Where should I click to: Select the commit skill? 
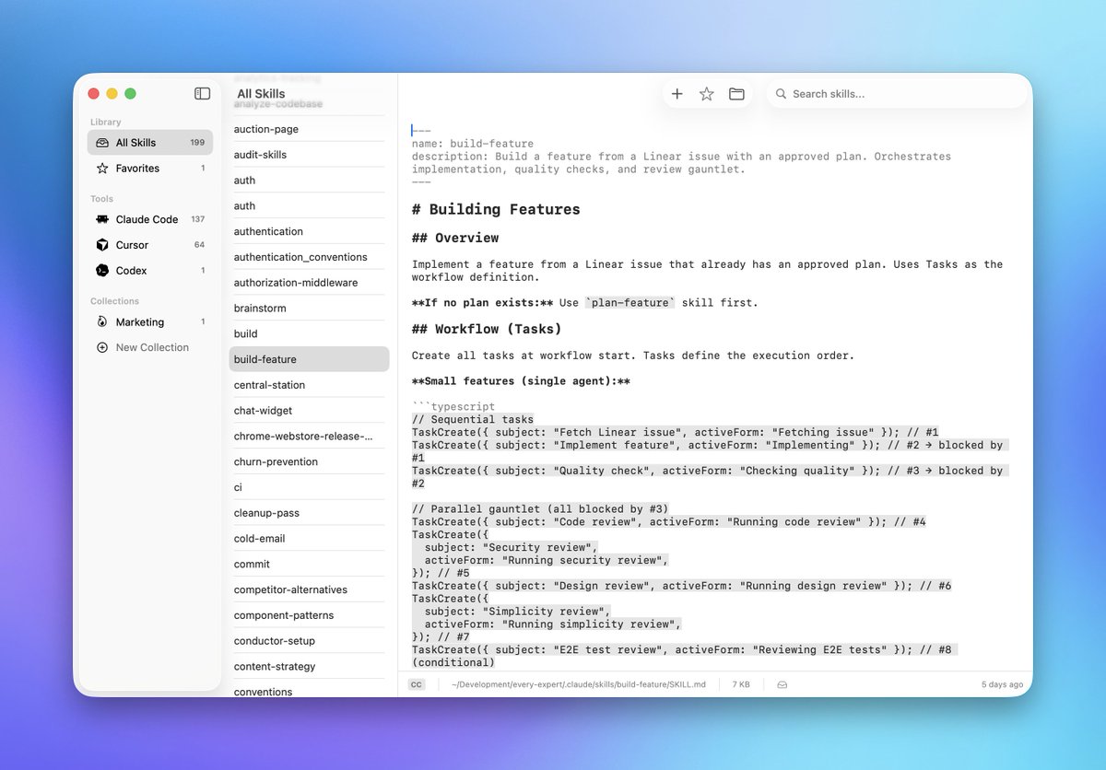pos(309,564)
